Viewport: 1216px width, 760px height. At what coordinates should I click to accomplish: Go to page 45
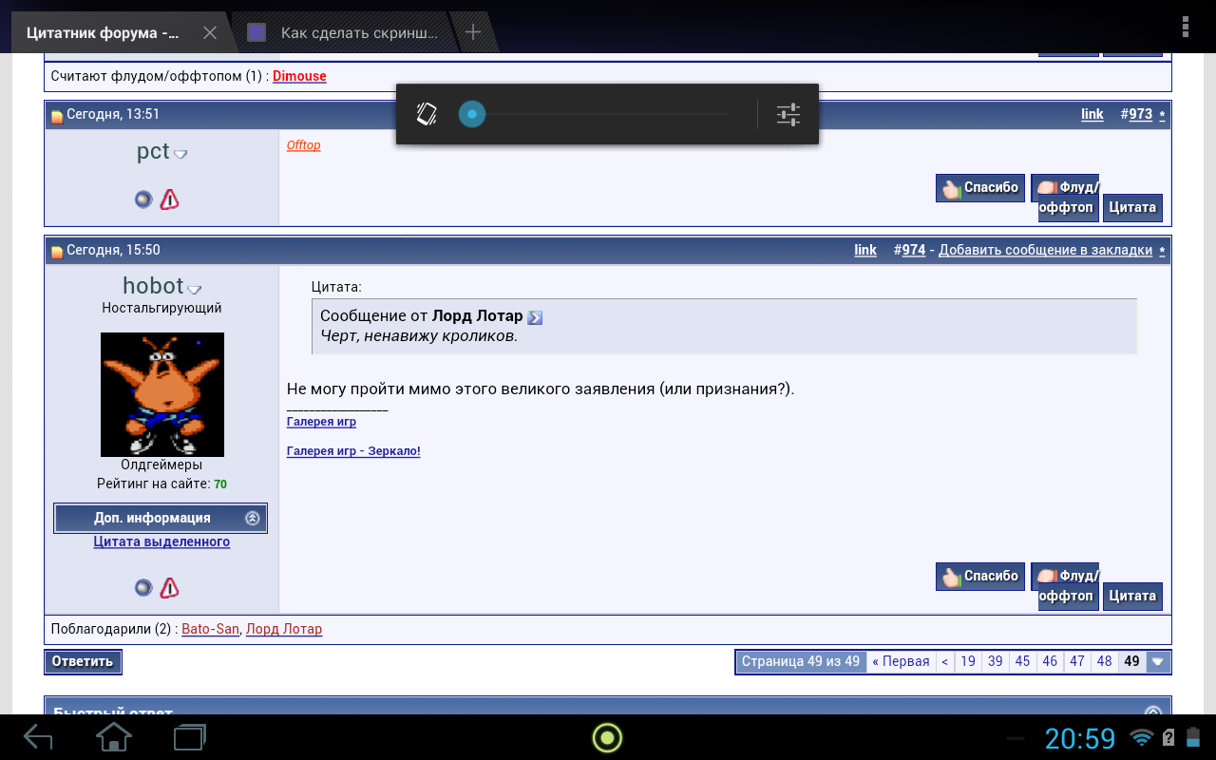[x=1022, y=661]
